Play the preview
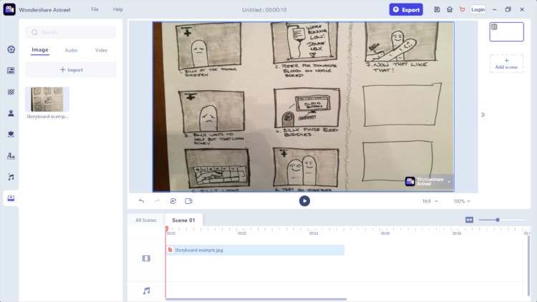The image size is (537, 302). click(x=304, y=201)
